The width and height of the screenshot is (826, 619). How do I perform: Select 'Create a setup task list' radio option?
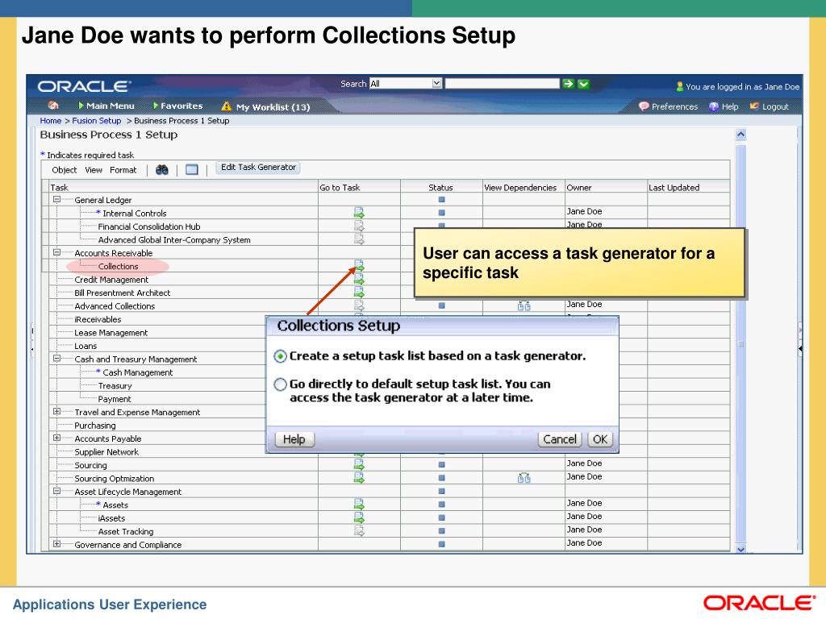coord(280,355)
